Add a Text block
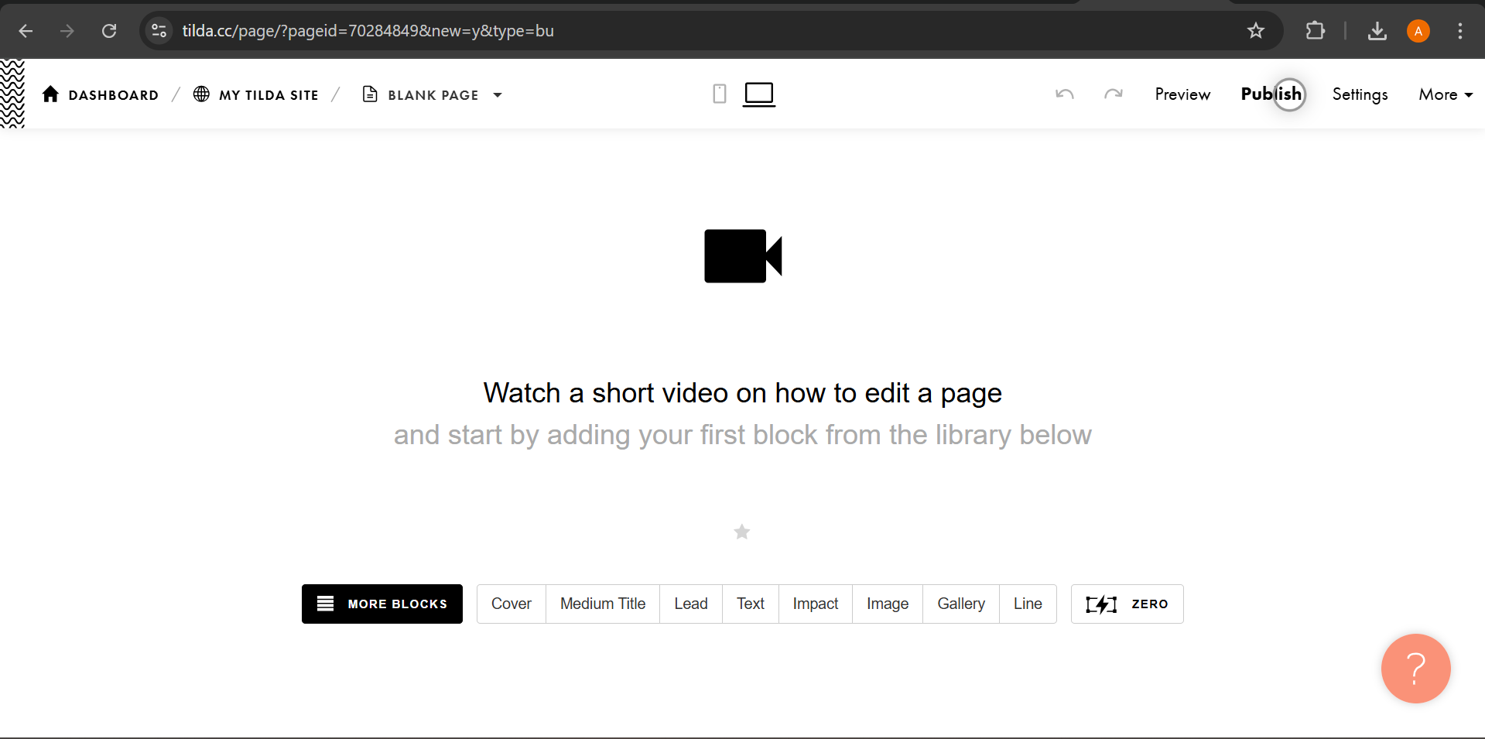Image resolution: width=1485 pixels, height=739 pixels. pos(751,604)
